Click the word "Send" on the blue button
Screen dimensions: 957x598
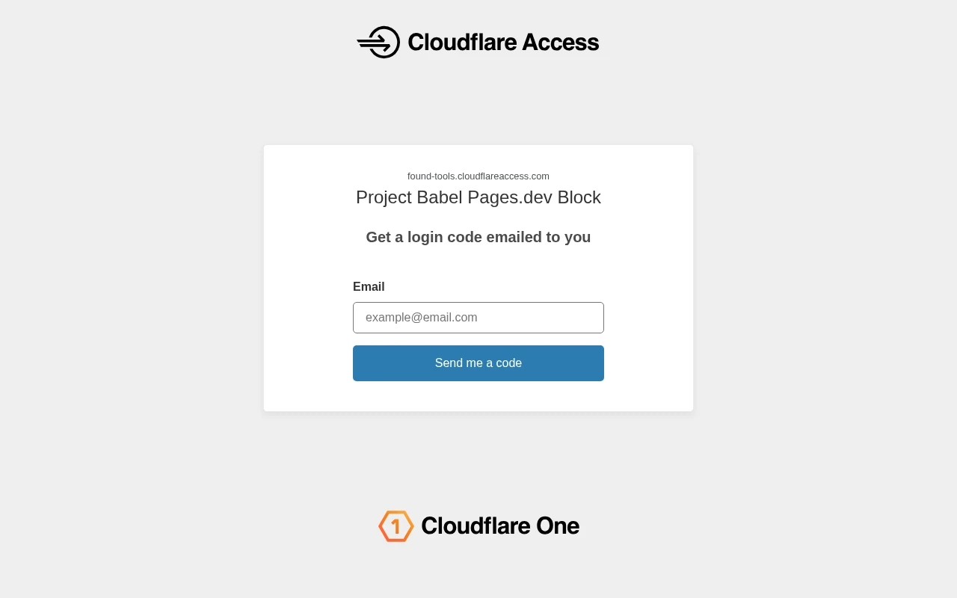(x=449, y=363)
